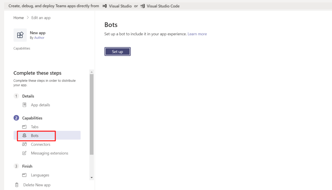Click the App details document icon
Viewport: 332px width, 190px height.
coord(24,105)
